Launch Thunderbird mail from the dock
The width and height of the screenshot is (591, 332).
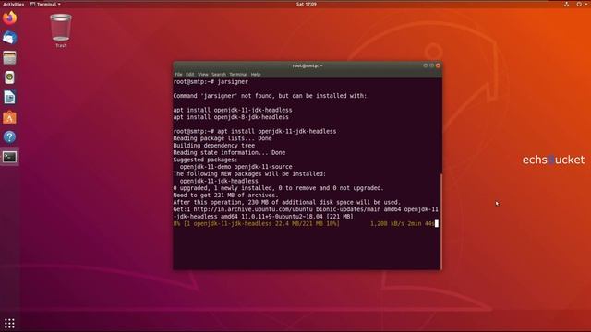9,38
